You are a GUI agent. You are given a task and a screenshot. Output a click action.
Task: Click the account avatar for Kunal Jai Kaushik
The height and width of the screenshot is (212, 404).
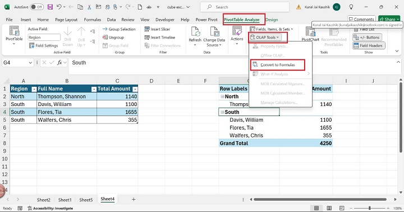337,7
